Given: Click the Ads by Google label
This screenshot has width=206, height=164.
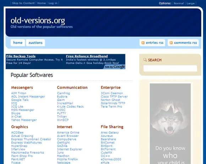Looking at the screenshot, I should click(x=115, y=67).
